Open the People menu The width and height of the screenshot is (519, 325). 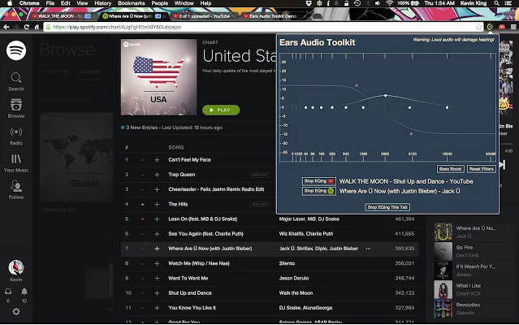click(159, 3)
